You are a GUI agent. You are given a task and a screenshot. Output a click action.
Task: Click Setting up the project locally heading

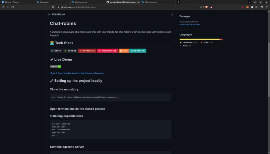pos(76,81)
